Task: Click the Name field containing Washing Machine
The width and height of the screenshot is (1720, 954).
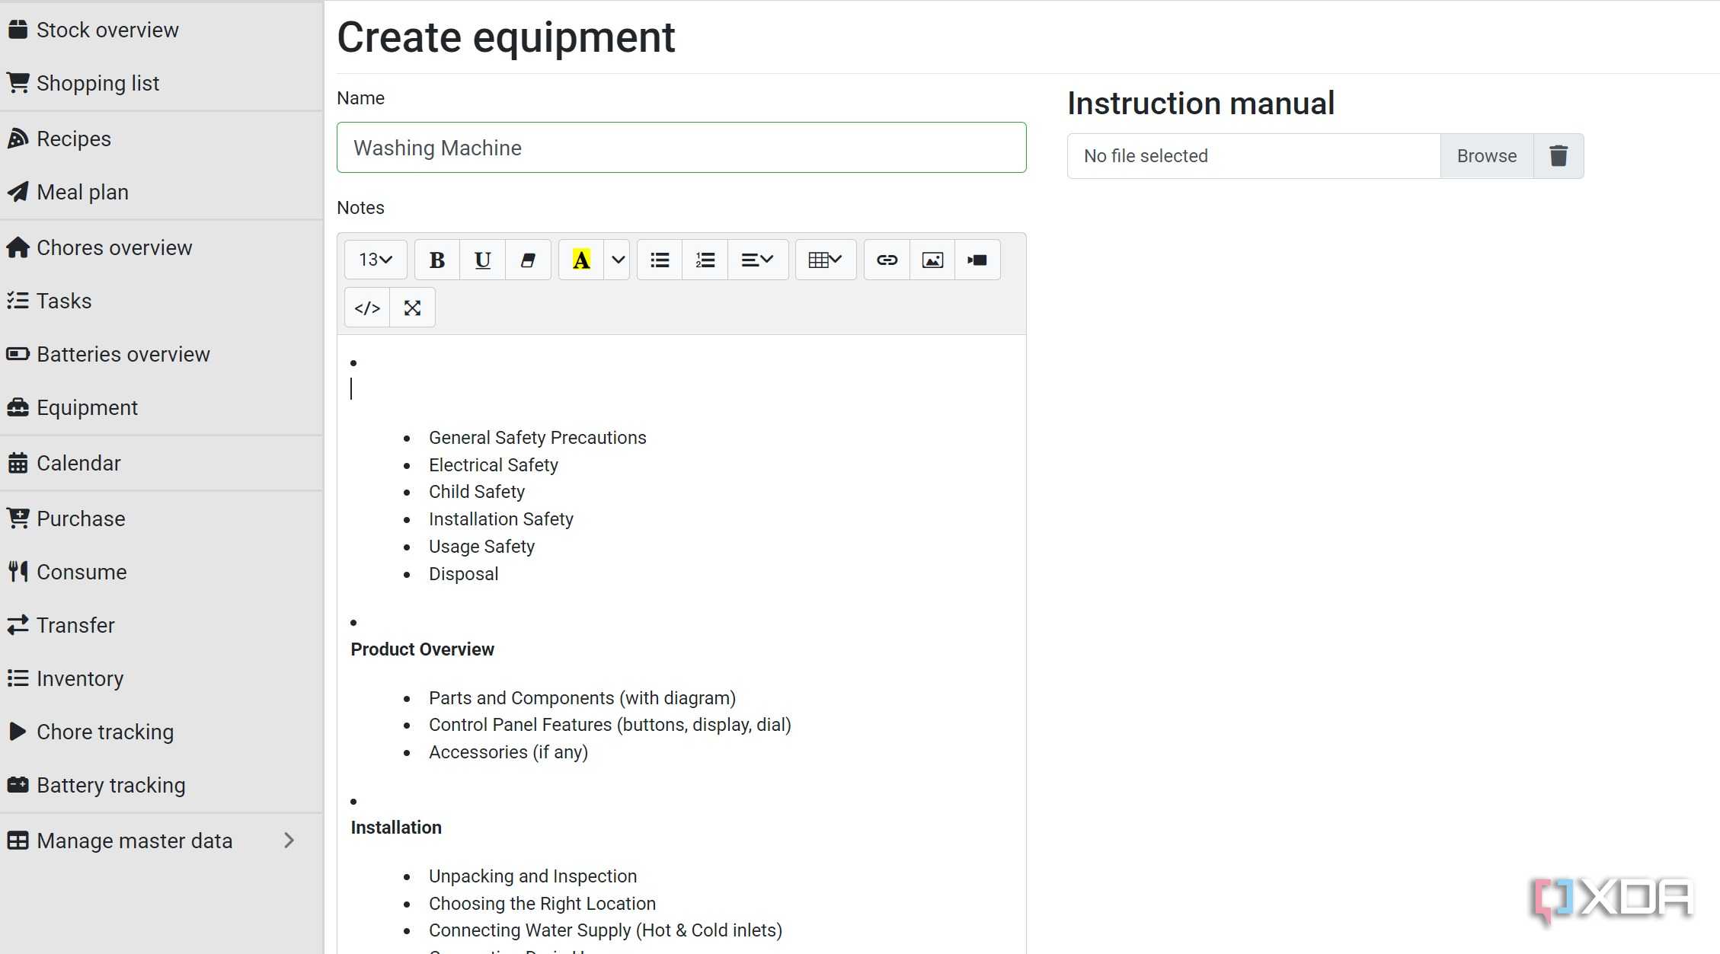Action: (681, 148)
